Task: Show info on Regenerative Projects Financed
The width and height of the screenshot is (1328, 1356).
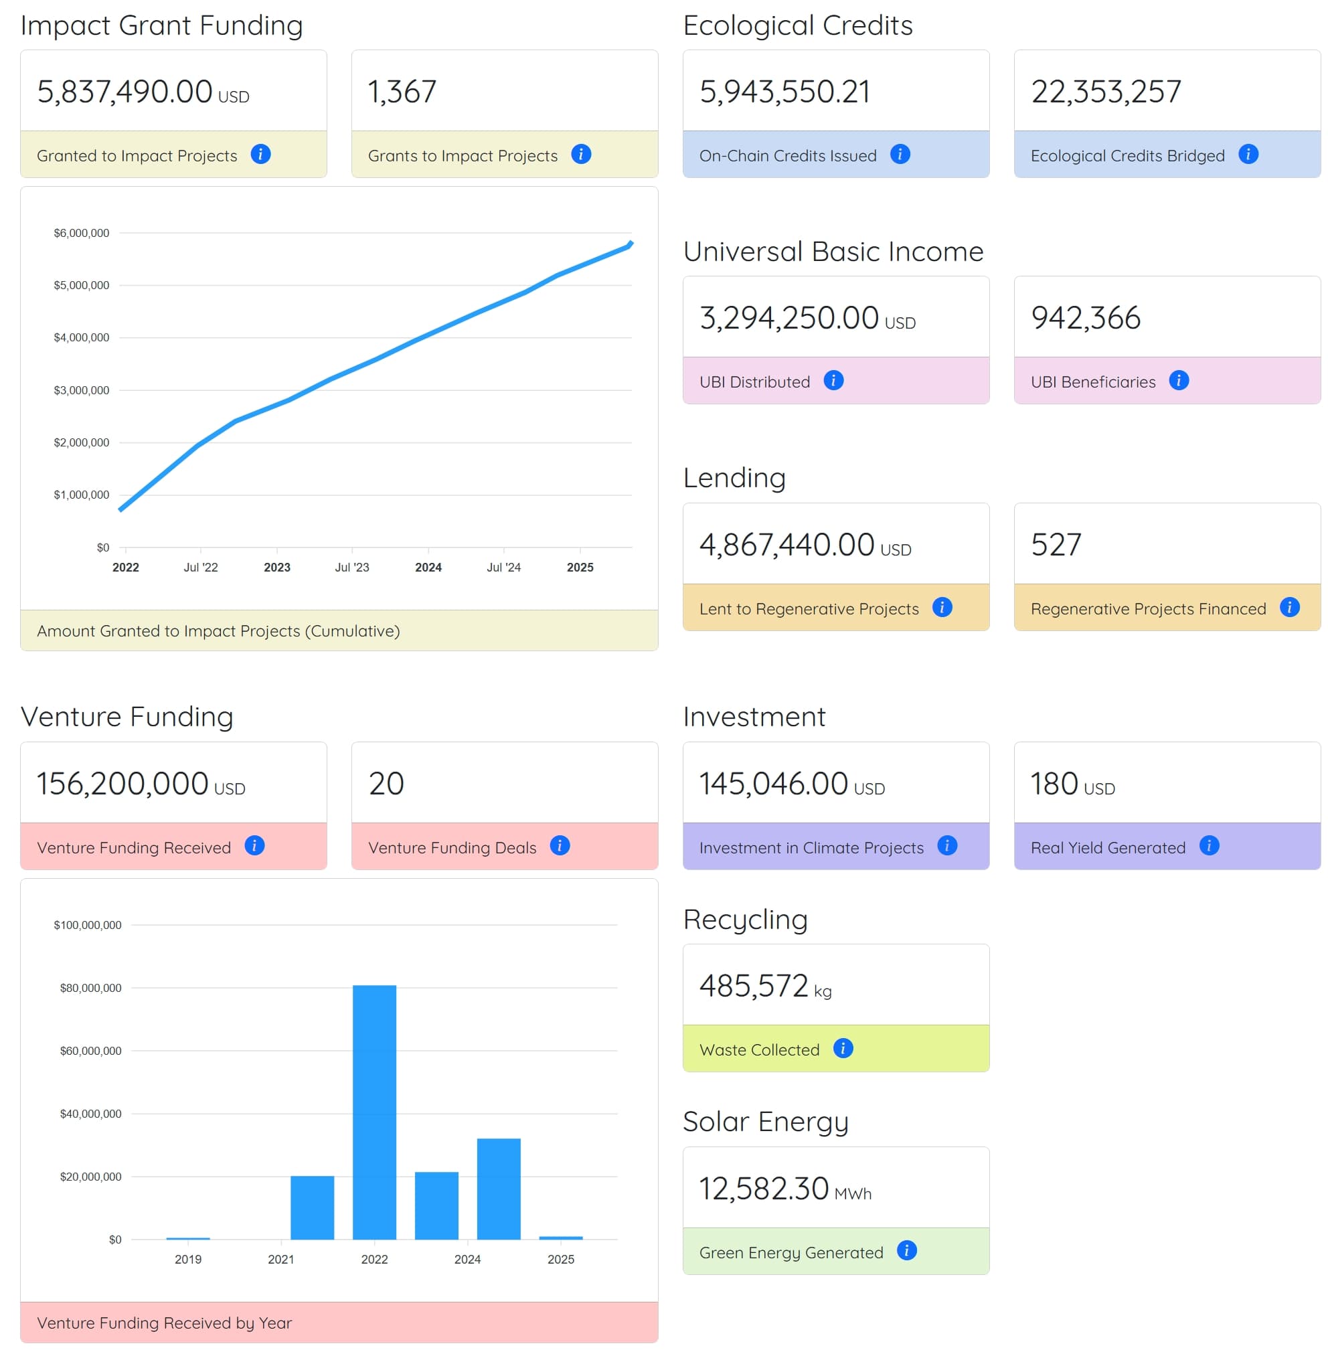Action: point(1290,607)
